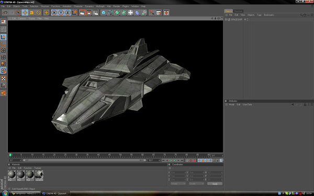
Task: Open the Animation menu
Action: click(x=67, y=6)
